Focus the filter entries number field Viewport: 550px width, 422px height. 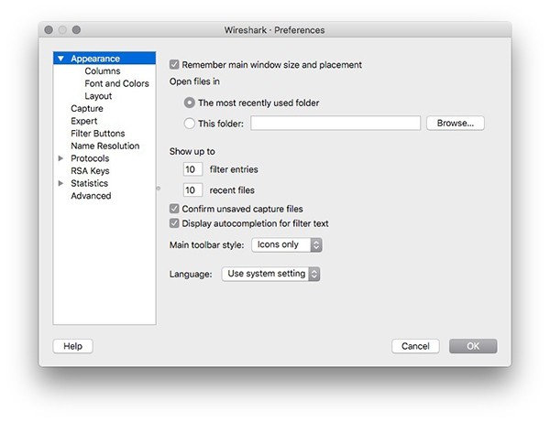[192, 169]
